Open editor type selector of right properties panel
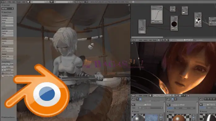 (x=201, y=99)
